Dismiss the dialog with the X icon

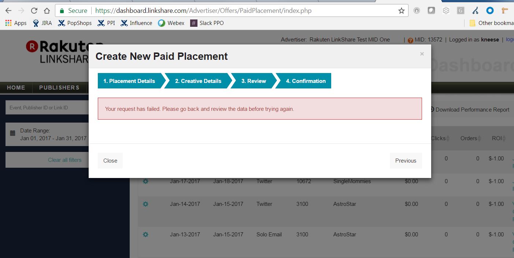coord(422,54)
